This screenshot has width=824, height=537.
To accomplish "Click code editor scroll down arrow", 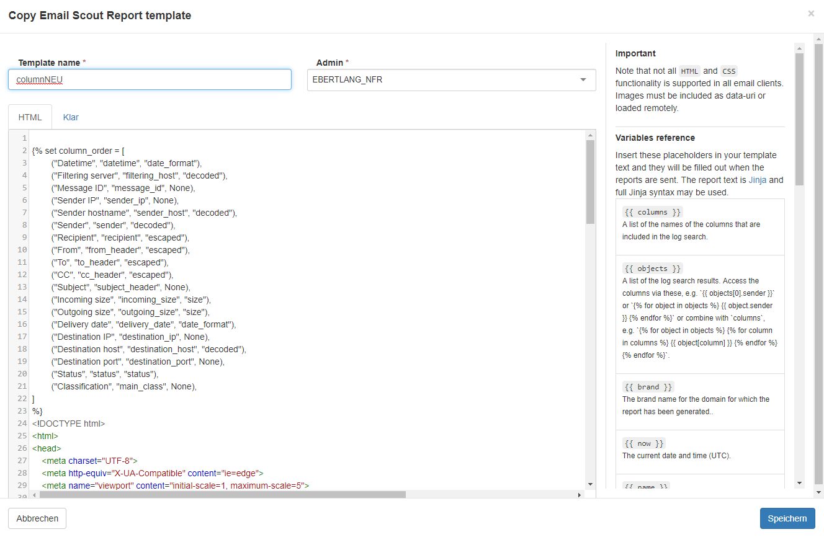I will coord(590,484).
